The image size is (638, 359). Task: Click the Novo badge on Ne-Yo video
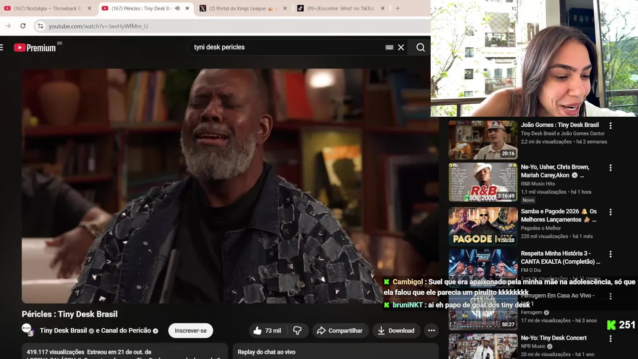coord(528,200)
